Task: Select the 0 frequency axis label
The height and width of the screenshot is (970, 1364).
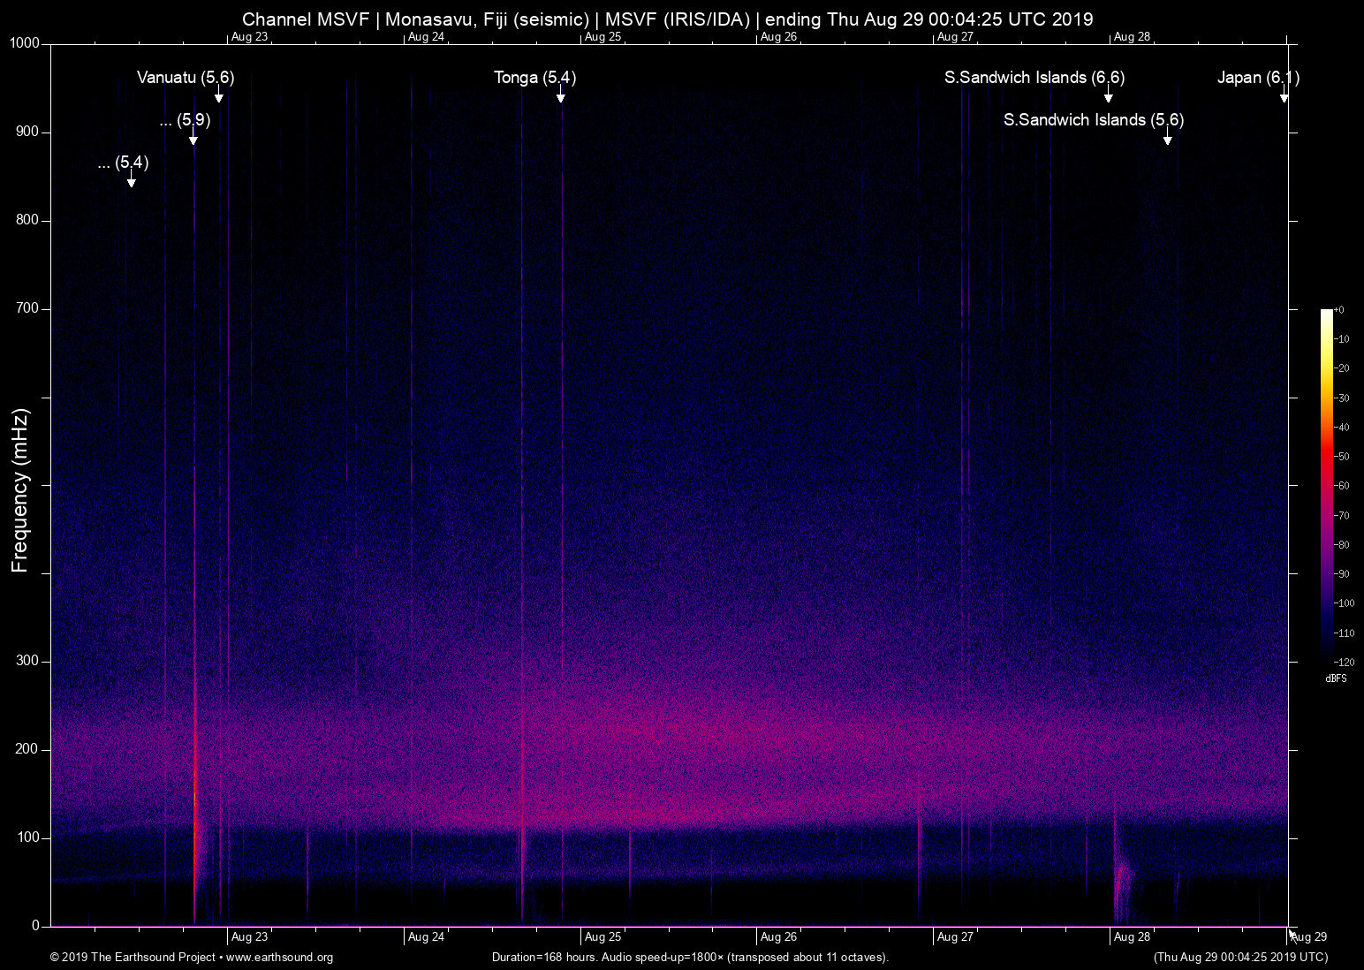Action: click(x=36, y=926)
